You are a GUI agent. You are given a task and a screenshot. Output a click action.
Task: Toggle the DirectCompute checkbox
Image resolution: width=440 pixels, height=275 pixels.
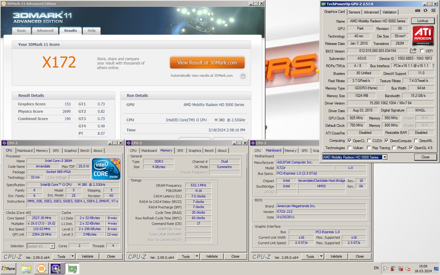(387, 141)
